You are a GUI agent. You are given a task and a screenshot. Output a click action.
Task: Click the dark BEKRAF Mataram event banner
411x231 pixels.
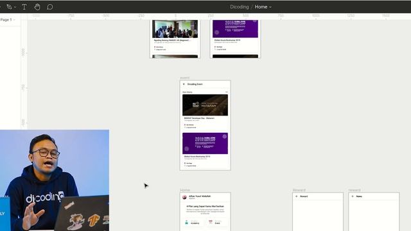[x=205, y=105]
